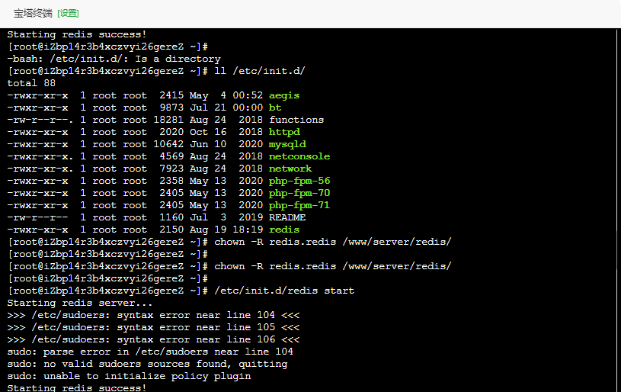Screen dimensions: 621x392
Task: Click the sudoers syntax error line 106
Action: pos(153,339)
